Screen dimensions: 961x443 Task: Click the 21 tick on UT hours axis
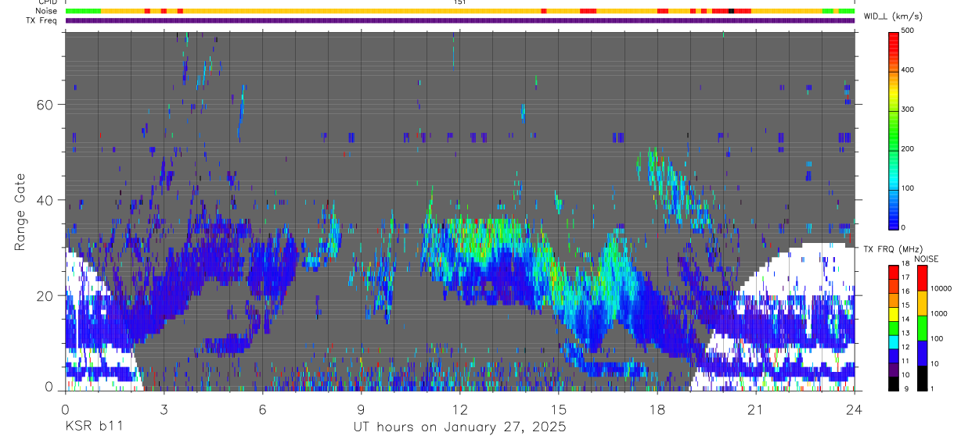pos(755,408)
